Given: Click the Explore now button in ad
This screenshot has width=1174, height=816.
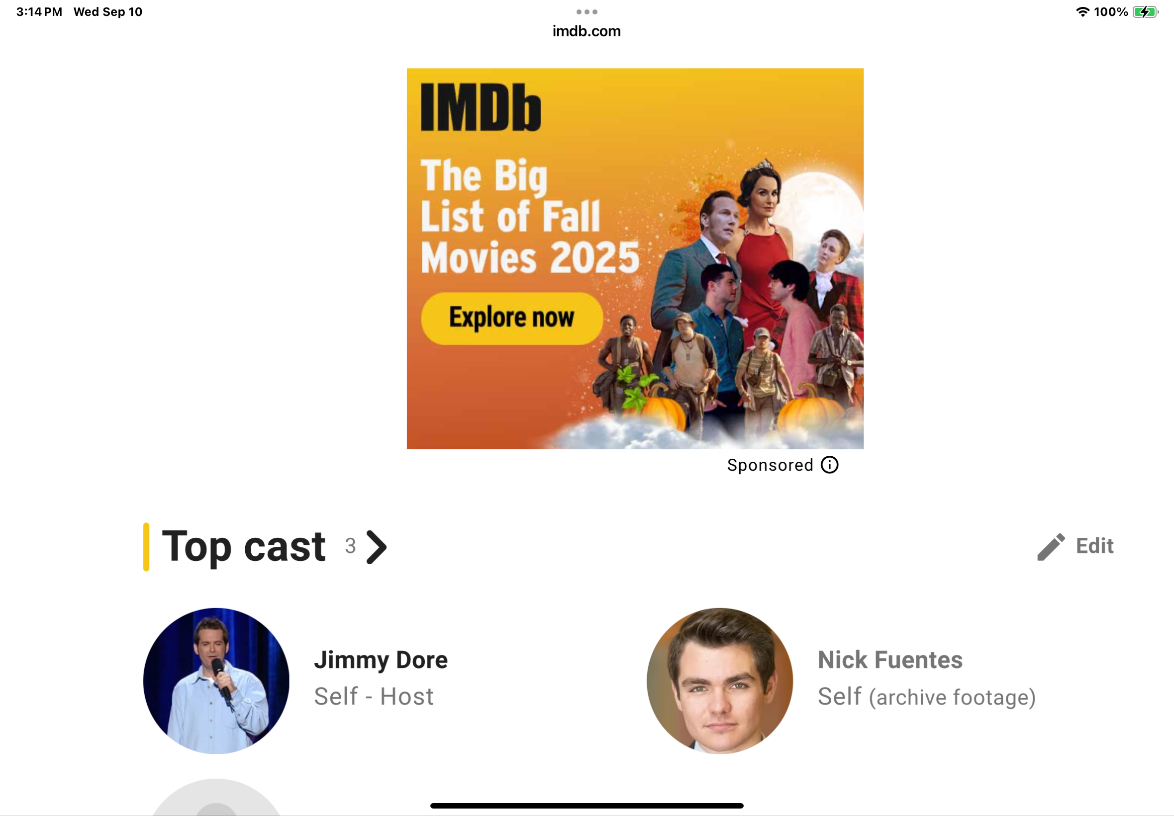Looking at the screenshot, I should click(x=511, y=318).
